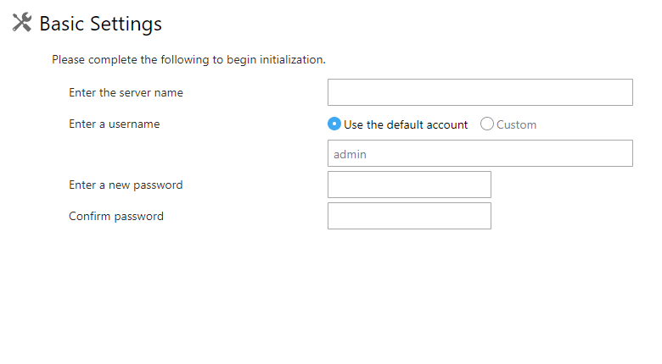Click the Basic Settings heading text
The height and width of the screenshot is (364, 662).
point(100,24)
